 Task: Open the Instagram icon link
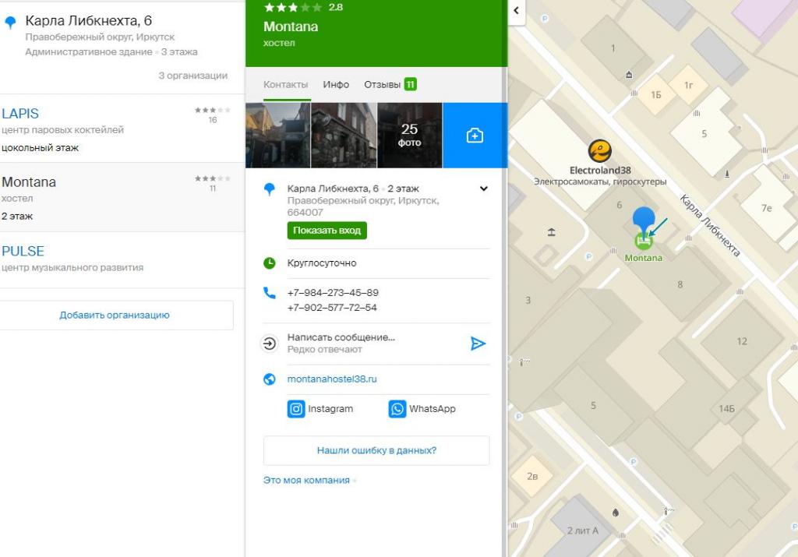pyautogui.click(x=296, y=409)
